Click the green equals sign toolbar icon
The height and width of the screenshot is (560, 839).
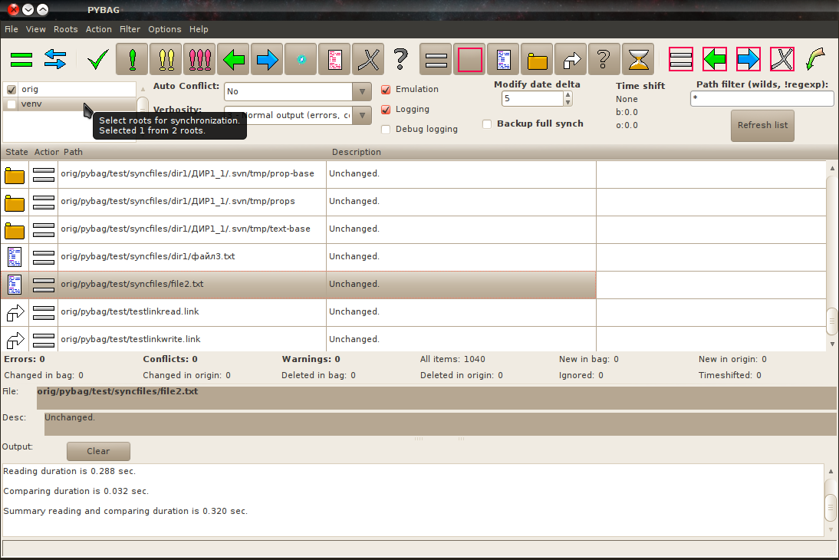21,59
